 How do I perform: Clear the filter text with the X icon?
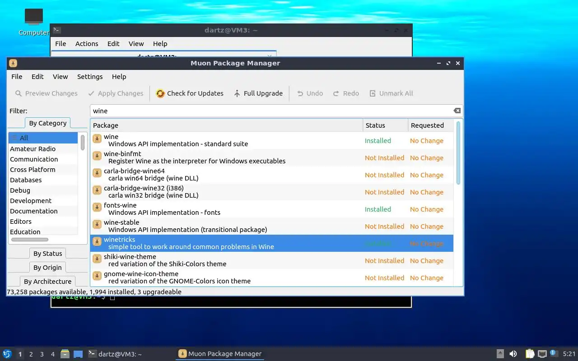click(x=457, y=111)
